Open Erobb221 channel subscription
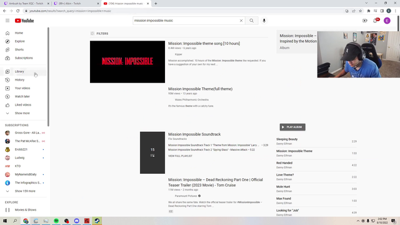 (x=24, y=149)
